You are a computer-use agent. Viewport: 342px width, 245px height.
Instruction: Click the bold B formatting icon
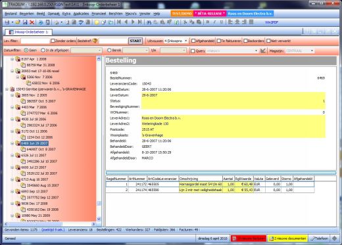click(208, 22)
